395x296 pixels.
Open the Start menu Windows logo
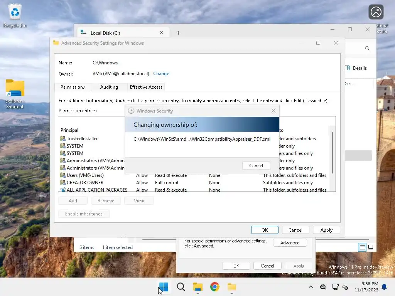click(164, 287)
